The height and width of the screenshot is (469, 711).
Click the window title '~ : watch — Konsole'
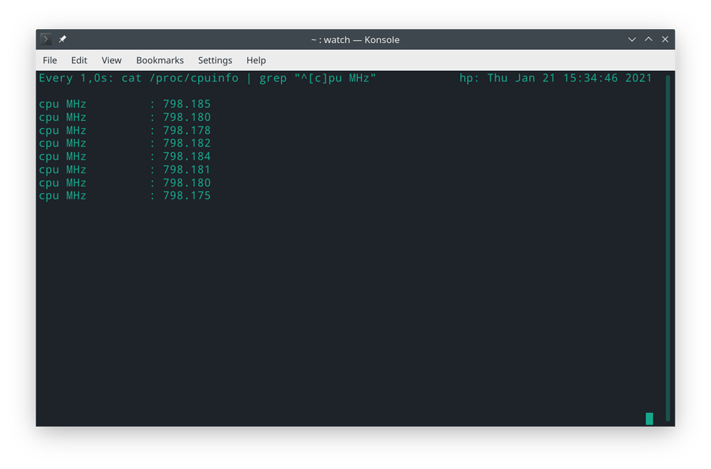(x=355, y=40)
